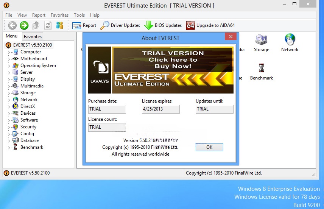324x209 pixels.
Task: Click Server icon in tree
Action: click(15, 72)
